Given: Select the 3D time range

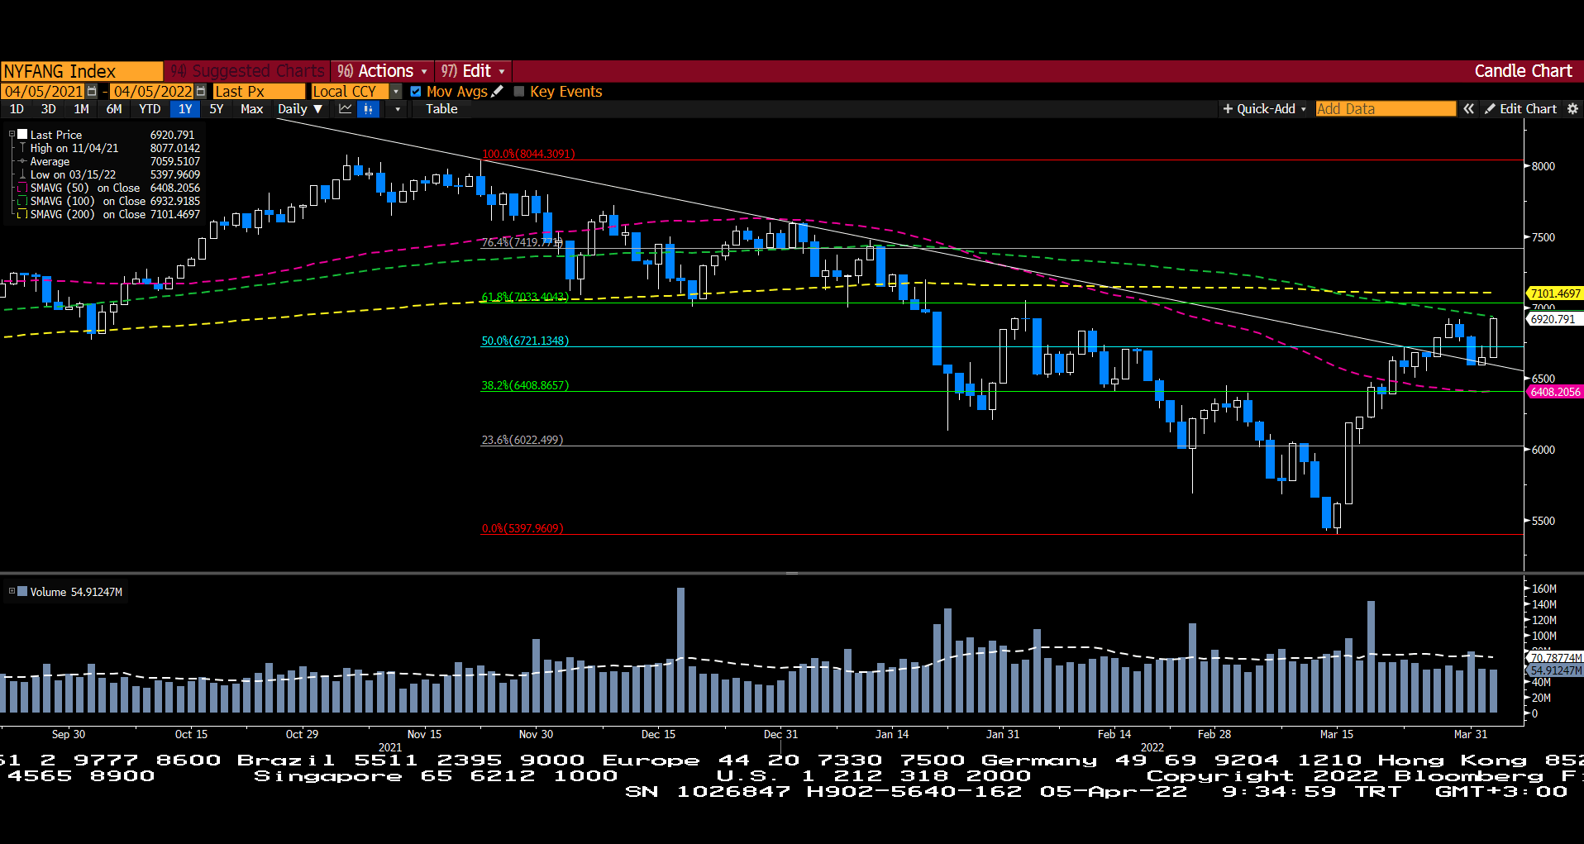Looking at the screenshot, I should pyautogui.click(x=49, y=109).
